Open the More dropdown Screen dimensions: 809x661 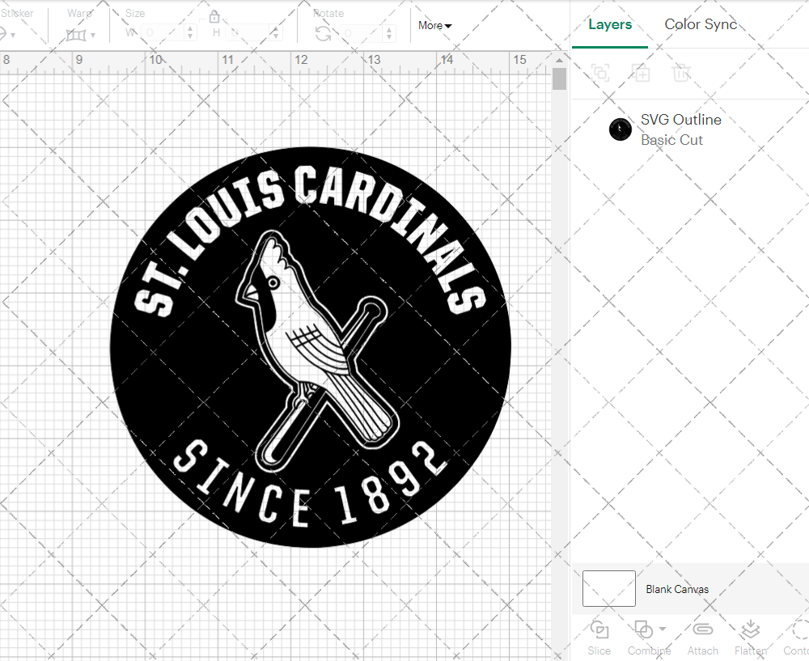tap(434, 25)
